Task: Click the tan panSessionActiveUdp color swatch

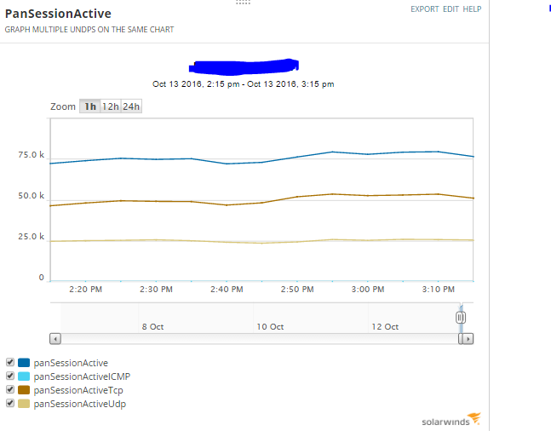Action: click(x=24, y=404)
